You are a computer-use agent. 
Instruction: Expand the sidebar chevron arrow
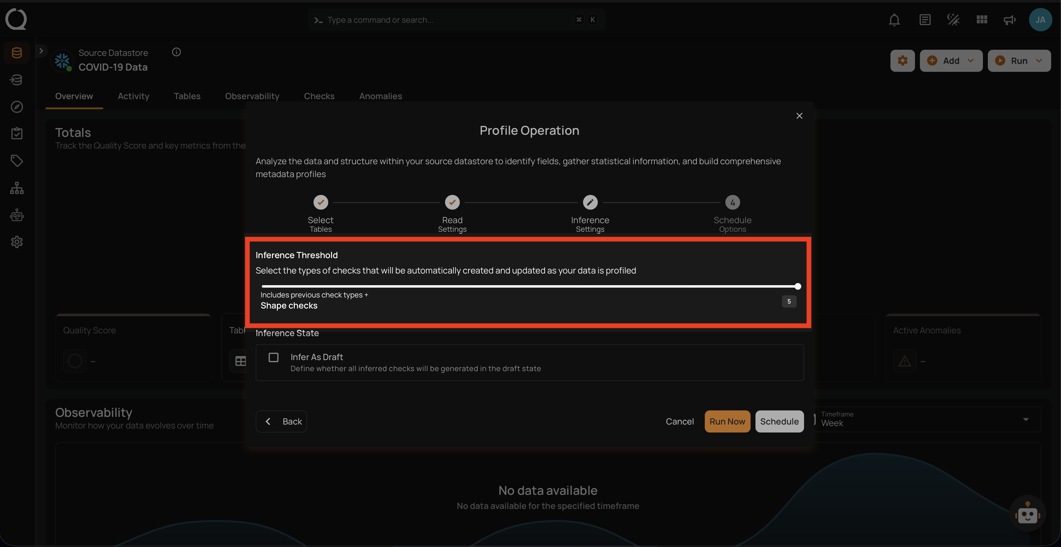(x=41, y=51)
